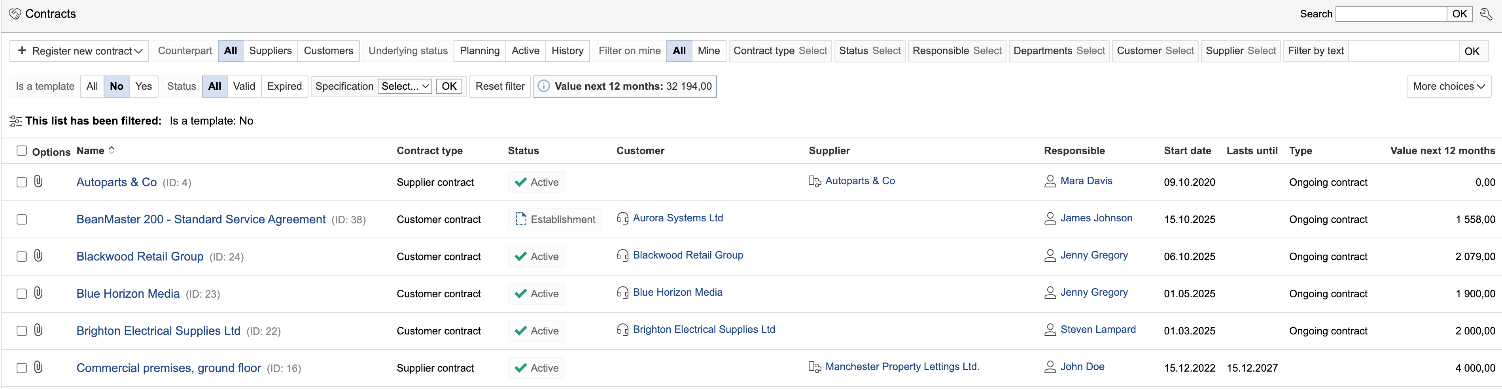Image resolution: width=1502 pixels, height=389 pixels.
Task: Click the supplier icon beside Manchester Property Lettings Ltd.
Action: 815,367
